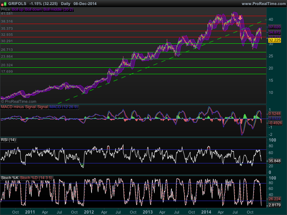Select the GRIFOLS ticker name

coord(17,4)
